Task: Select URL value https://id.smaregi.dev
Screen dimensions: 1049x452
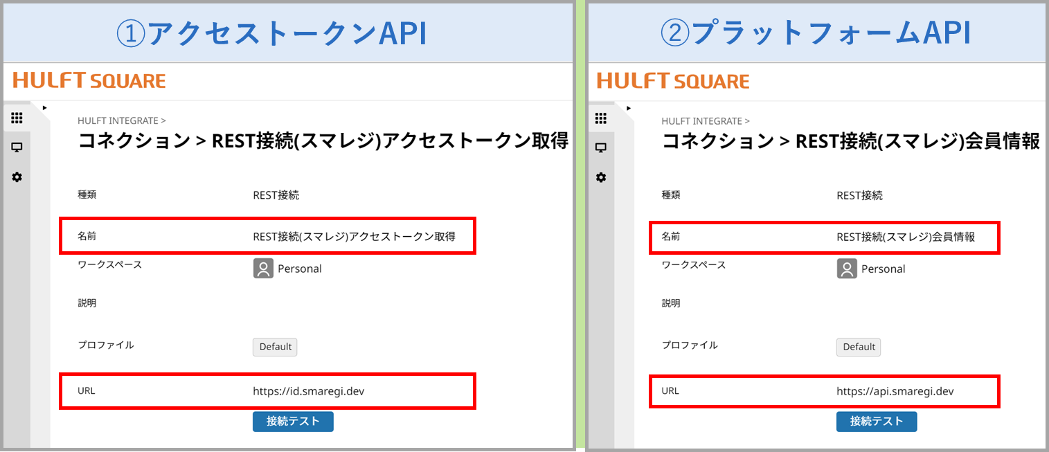Action: click(x=309, y=391)
